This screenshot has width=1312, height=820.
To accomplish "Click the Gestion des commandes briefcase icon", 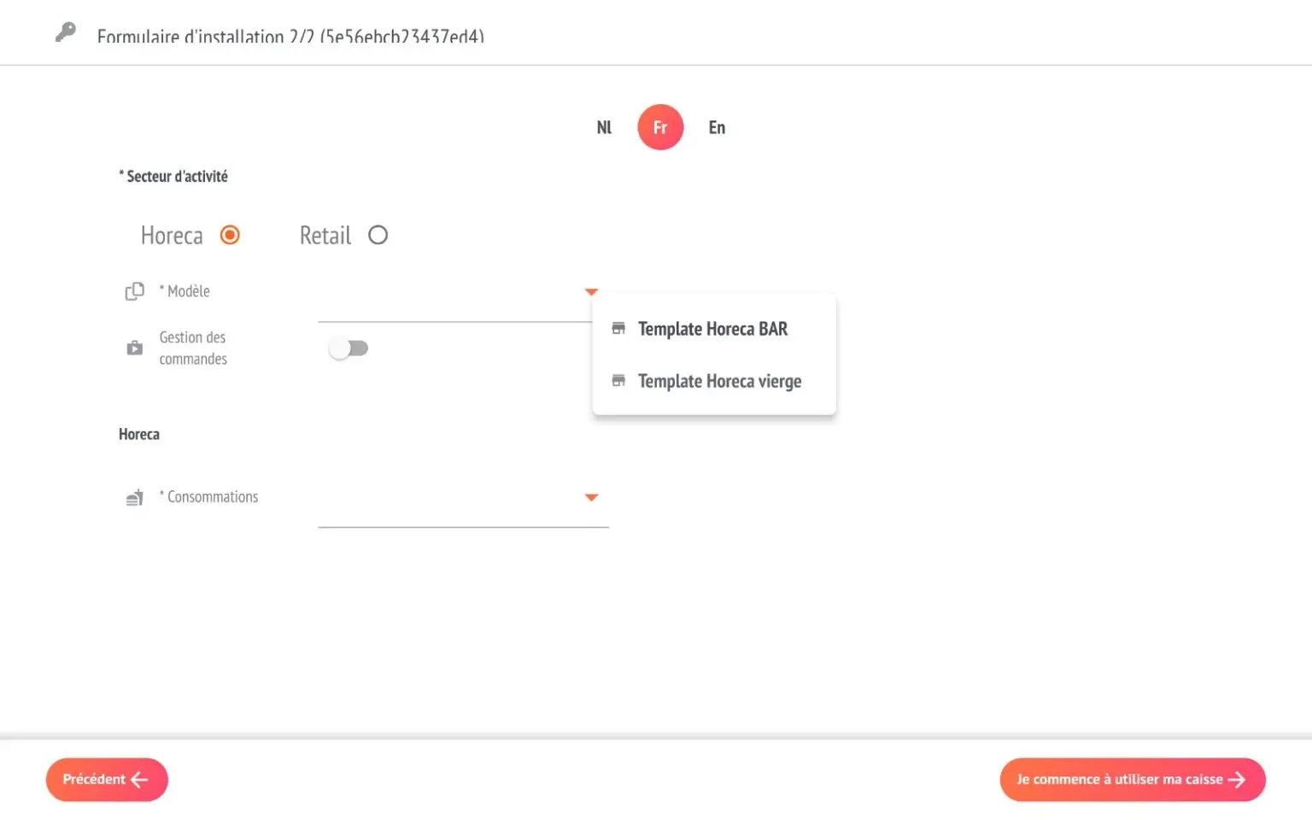I will tap(134, 348).
